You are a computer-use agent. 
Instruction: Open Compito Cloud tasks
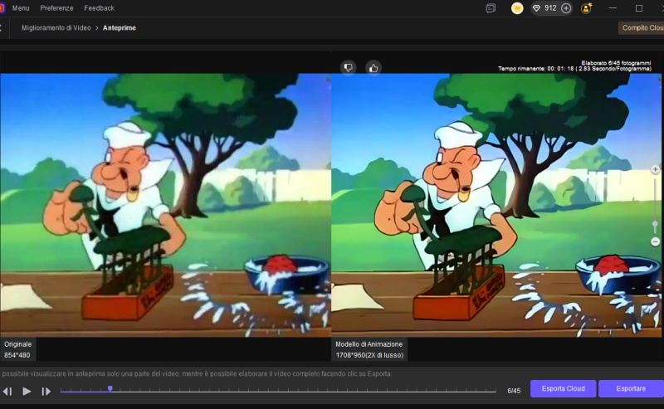pos(641,28)
